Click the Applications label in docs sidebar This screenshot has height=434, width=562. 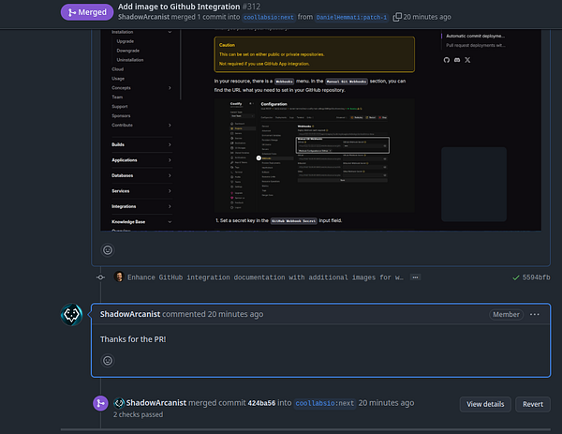click(x=125, y=160)
